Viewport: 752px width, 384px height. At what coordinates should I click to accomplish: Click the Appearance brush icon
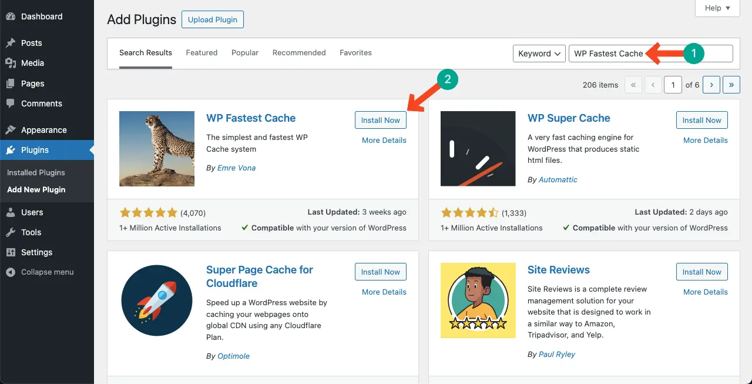pyautogui.click(x=11, y=130)
